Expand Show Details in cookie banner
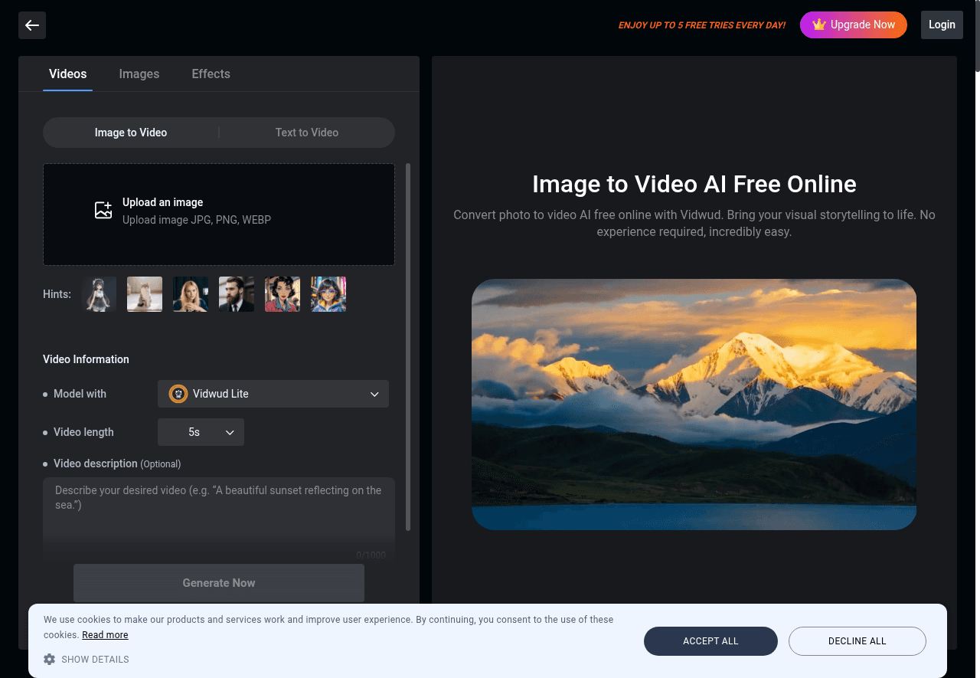The height and width of the screenshot is (678, 980). coord(95,660)
